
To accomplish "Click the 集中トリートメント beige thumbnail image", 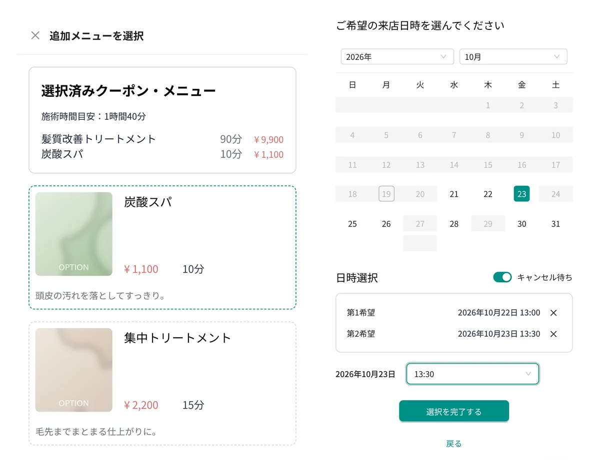I will click(74, 370).
